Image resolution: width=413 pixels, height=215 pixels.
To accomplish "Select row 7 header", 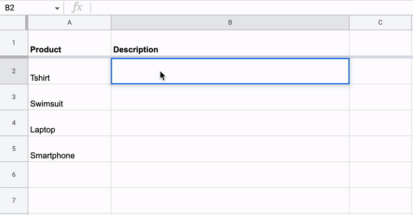I will (x=14, y=201).
